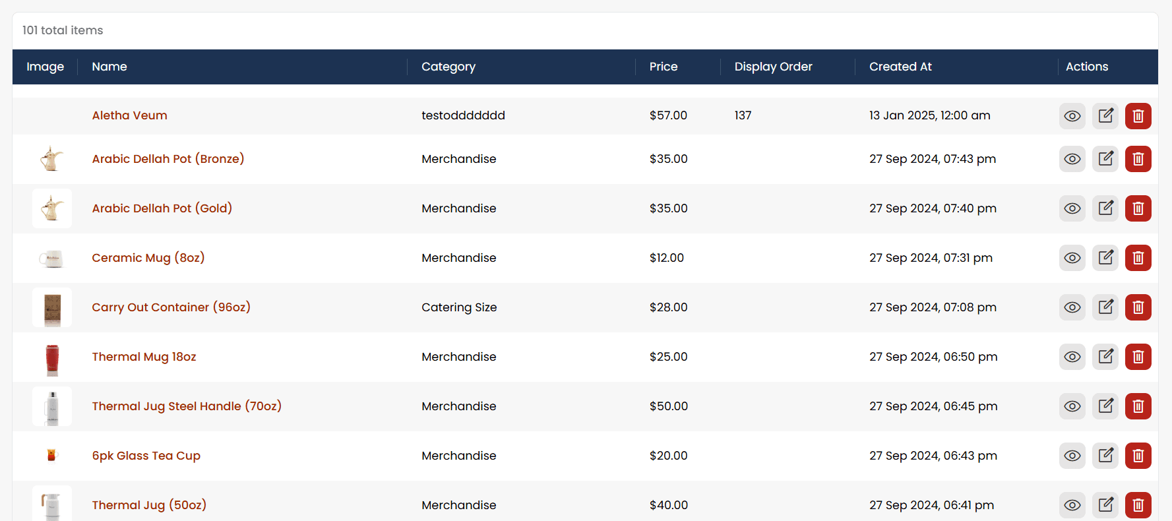Click the trash icon for Ceramic Mug (8oz)
Image resolution: width=1172 pixels, height=521 pixels.
1138,258
